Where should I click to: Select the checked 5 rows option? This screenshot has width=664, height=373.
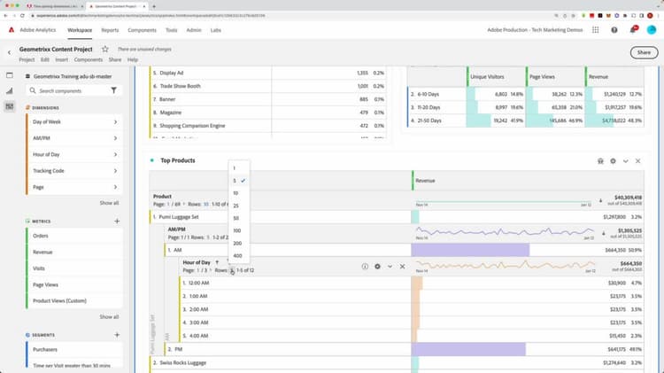(239, 181)
